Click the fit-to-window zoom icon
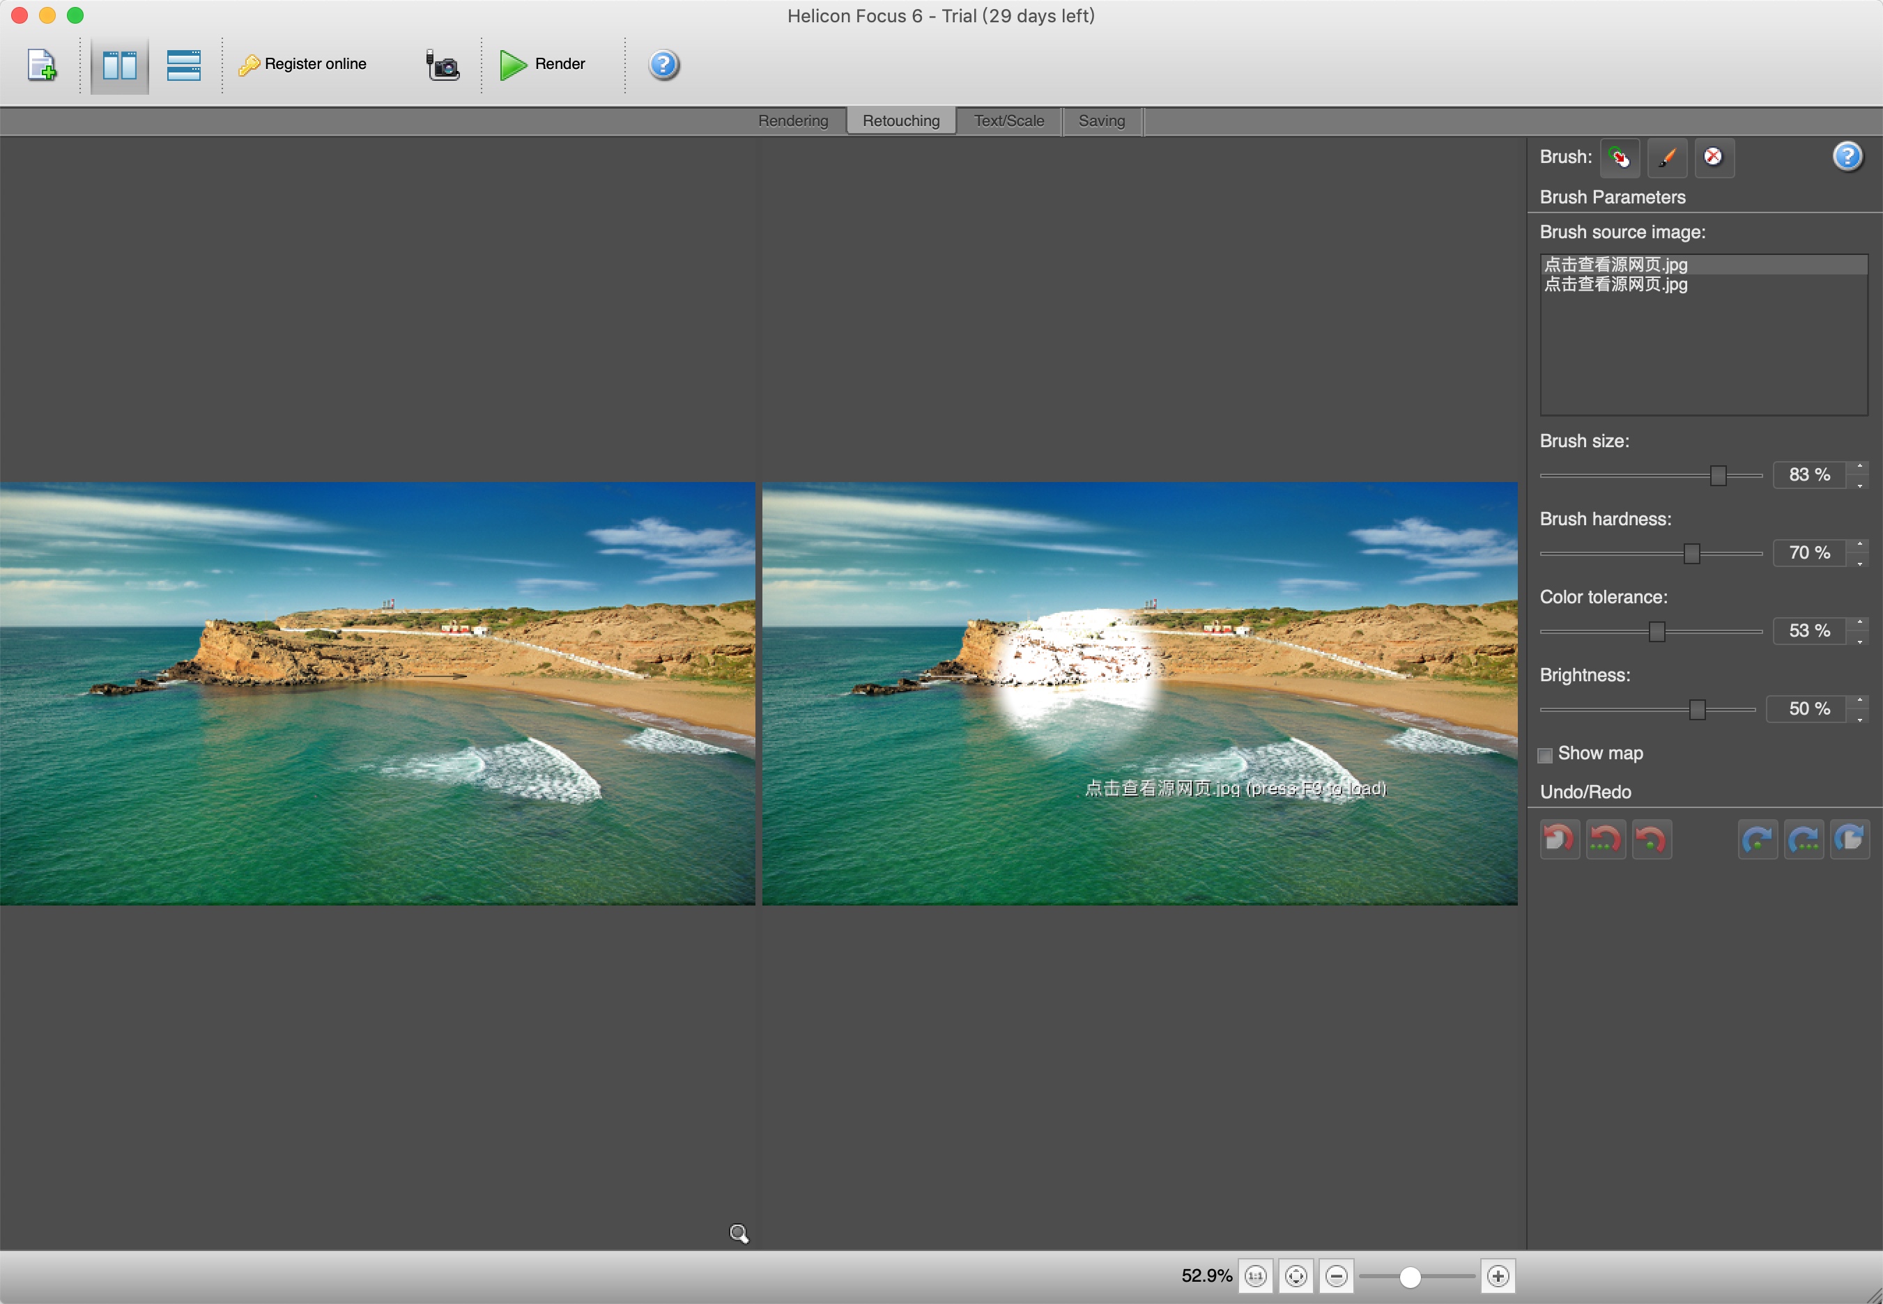This screenshot has height=1304, width=1883. (1296, 1276)
